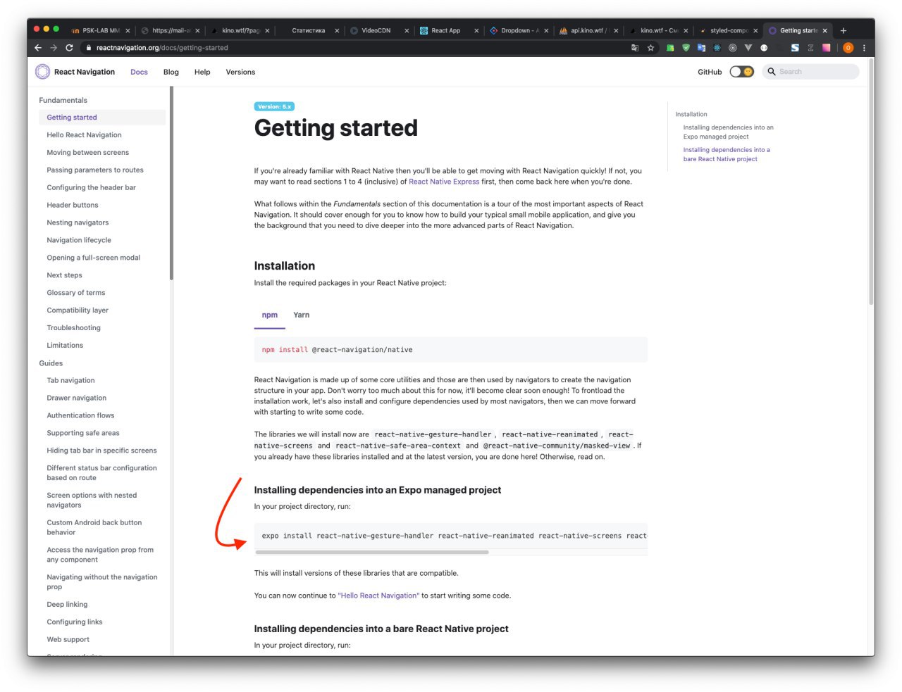Follow the "Hello React Navigation" link in text

379,596
